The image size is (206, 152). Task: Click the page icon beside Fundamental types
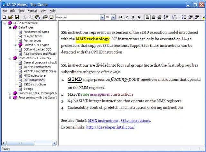coord(20,32)
